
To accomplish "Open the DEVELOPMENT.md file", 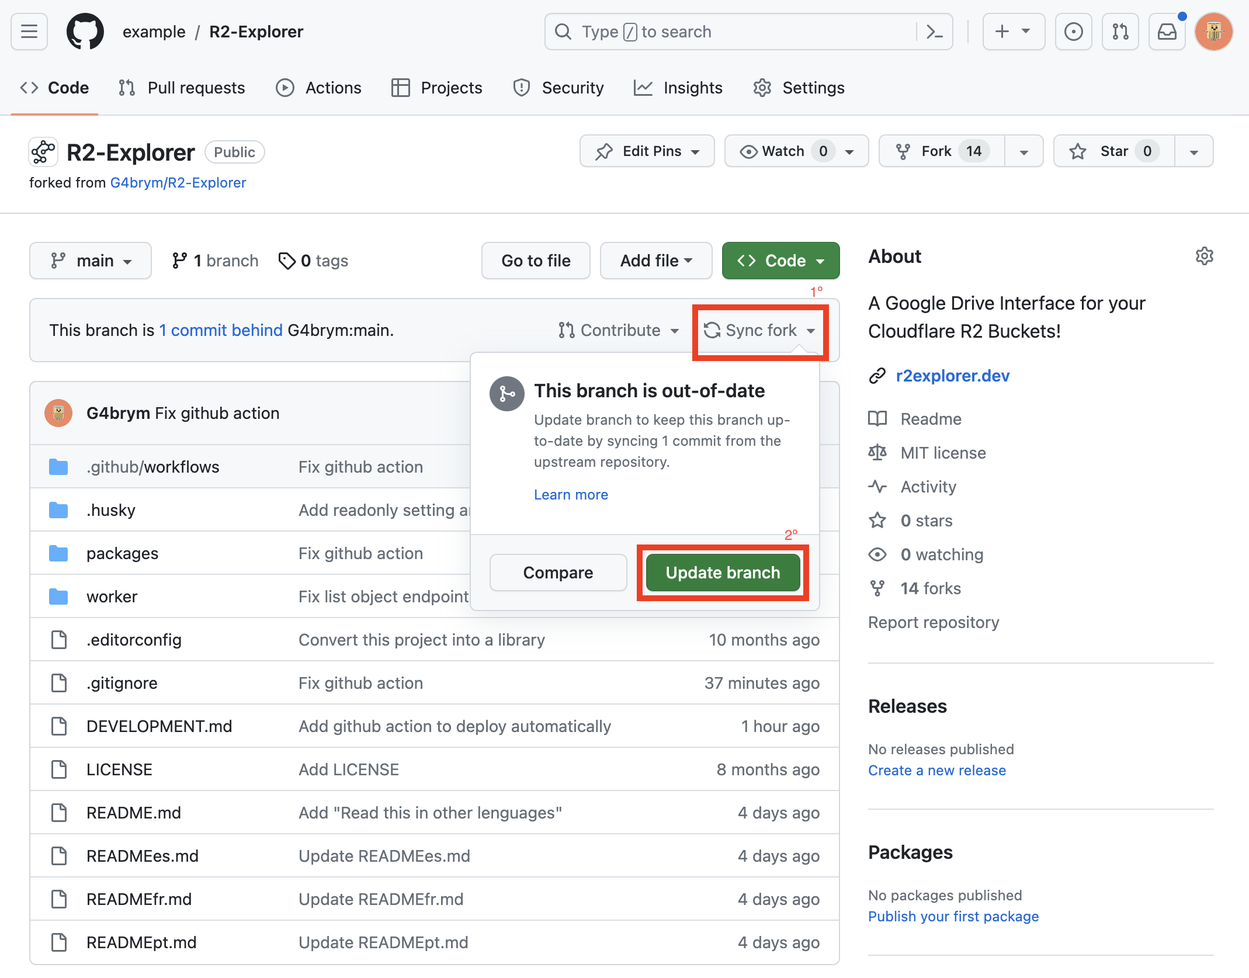I will tap(159, 726).
